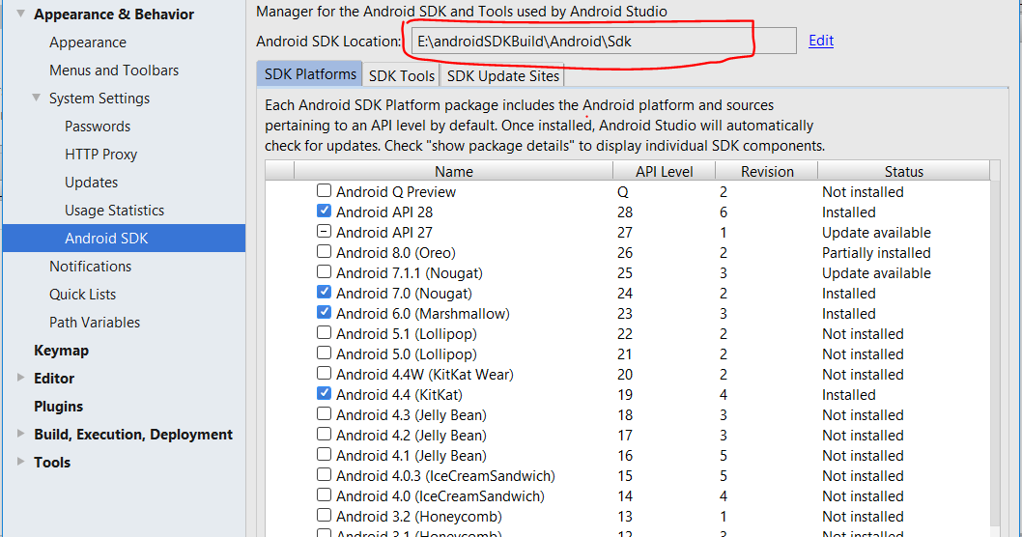Click the Android SDK Location field
Screen dimensions: 1022x537
tap(604, 42)
